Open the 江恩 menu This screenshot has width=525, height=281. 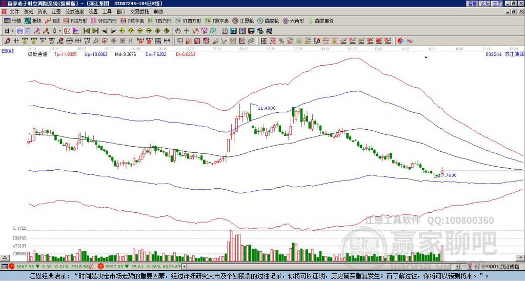56,12
